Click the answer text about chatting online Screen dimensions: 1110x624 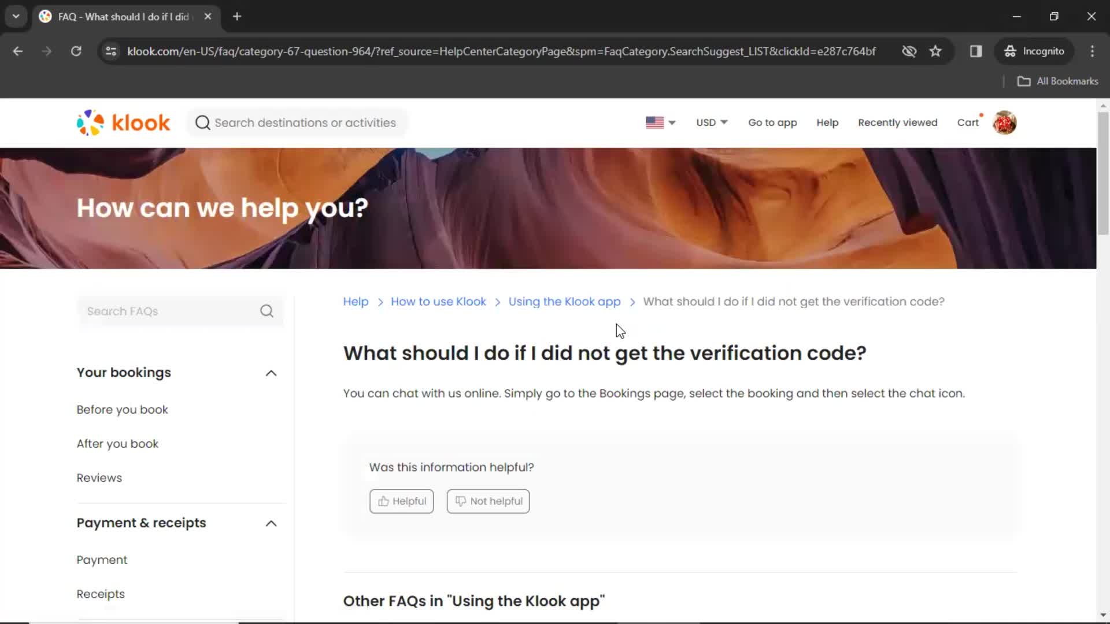pos(654,393)
